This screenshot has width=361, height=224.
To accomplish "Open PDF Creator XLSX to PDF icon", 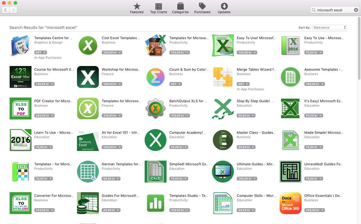I will click(x=20, y=109).
